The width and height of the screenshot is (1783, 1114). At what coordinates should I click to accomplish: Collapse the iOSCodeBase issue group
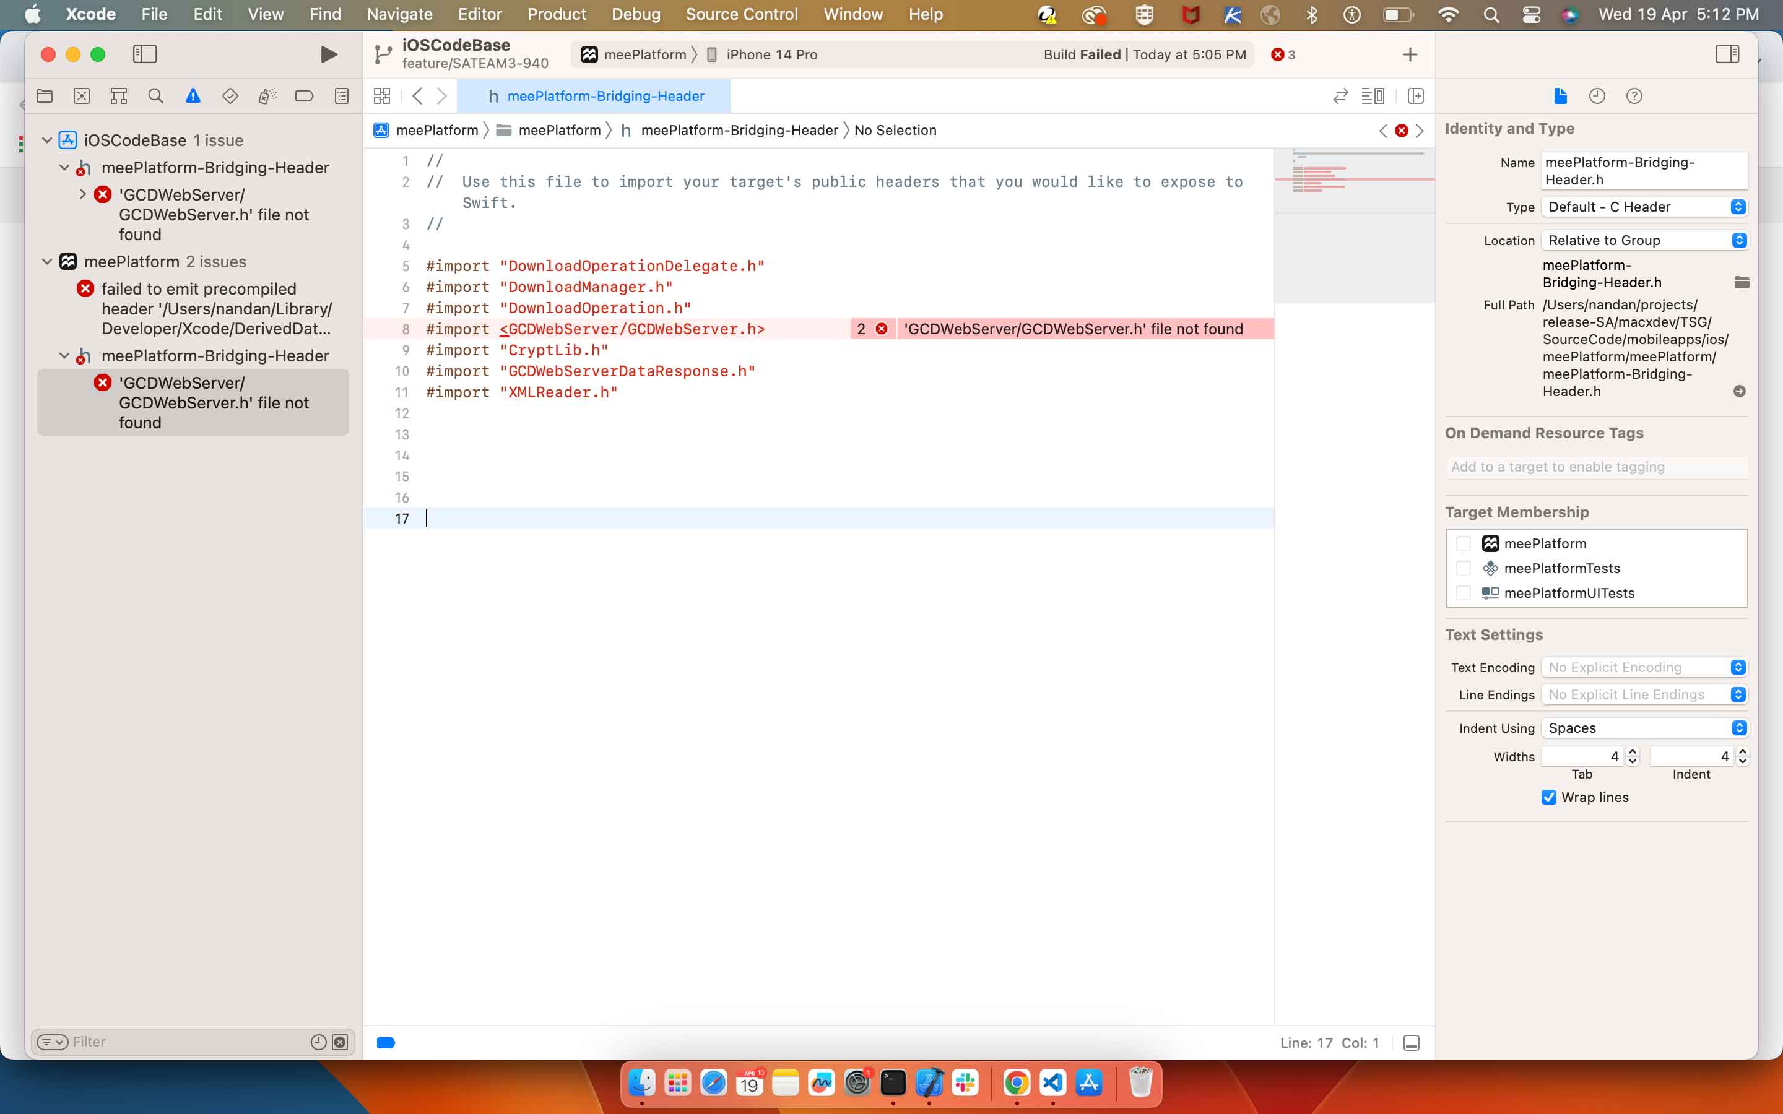[x=47, y=140]
